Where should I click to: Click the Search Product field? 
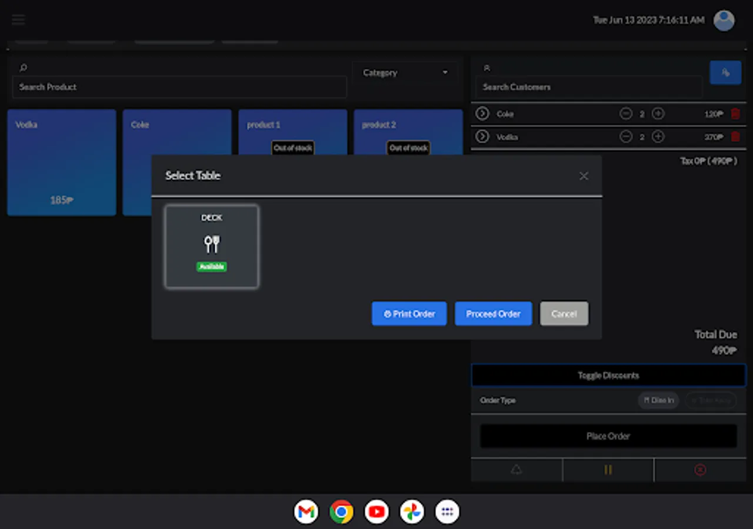pyautogui.click(x=179, y=87)
